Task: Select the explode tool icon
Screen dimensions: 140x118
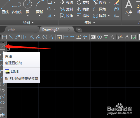Action: 116,9
